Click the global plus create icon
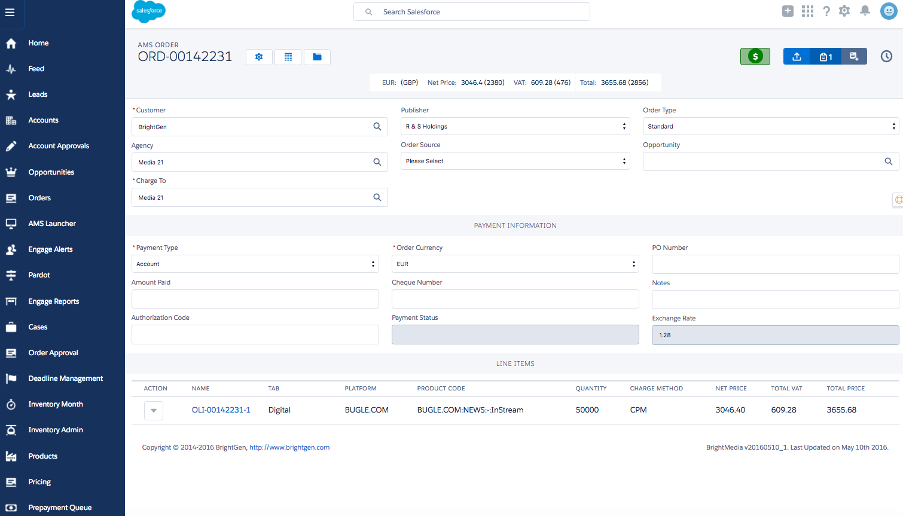 (788, 11)
